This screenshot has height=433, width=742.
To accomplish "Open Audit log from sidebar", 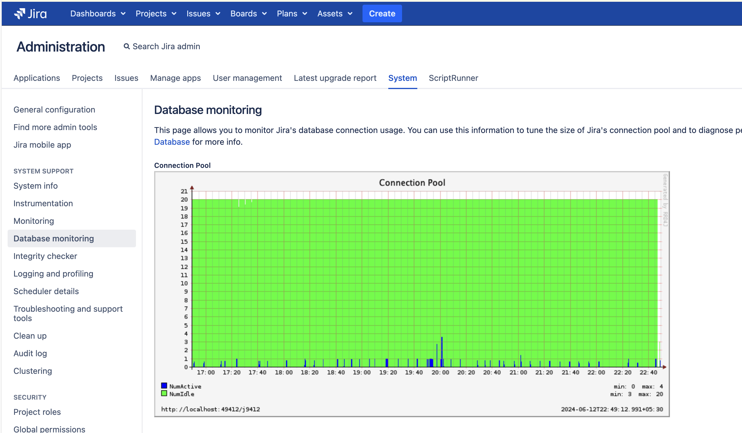I will pyautogui.click(x=30, y=353).
